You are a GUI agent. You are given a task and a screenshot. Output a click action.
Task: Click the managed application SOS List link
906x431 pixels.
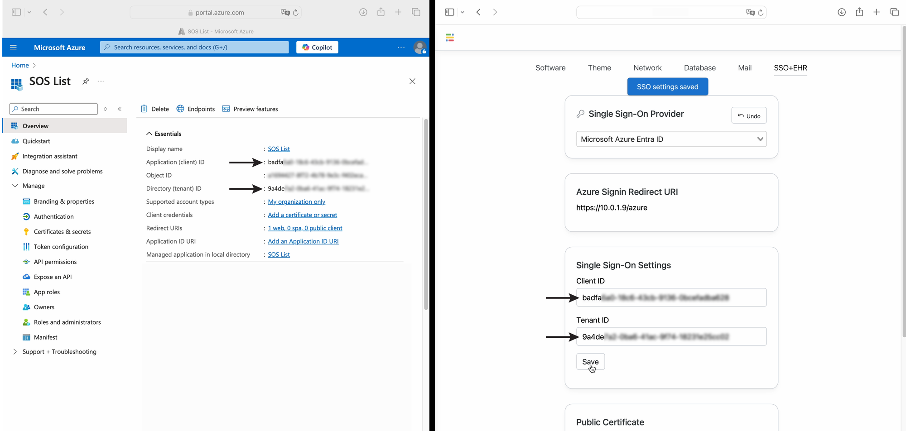click(x=279, y=254)
